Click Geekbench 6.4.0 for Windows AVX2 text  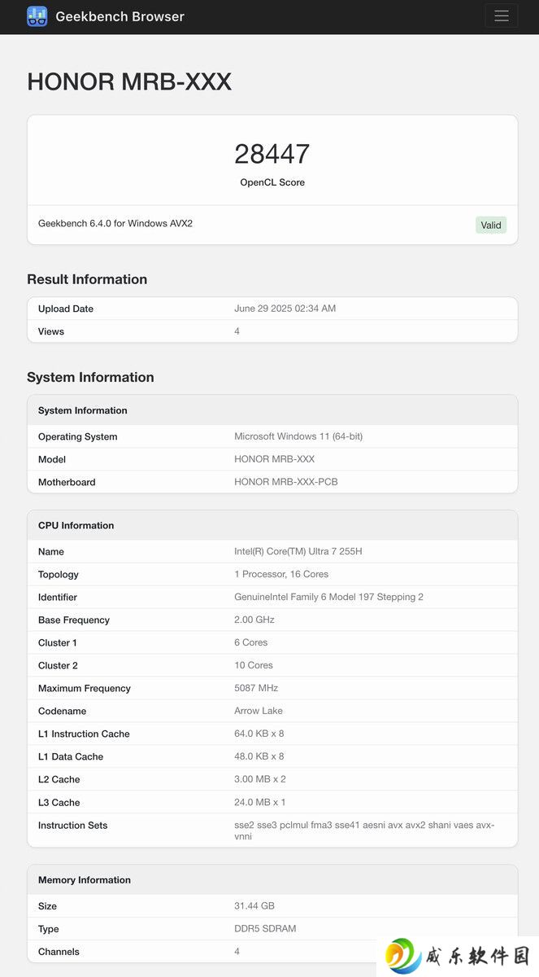click(x=115, y=223)
